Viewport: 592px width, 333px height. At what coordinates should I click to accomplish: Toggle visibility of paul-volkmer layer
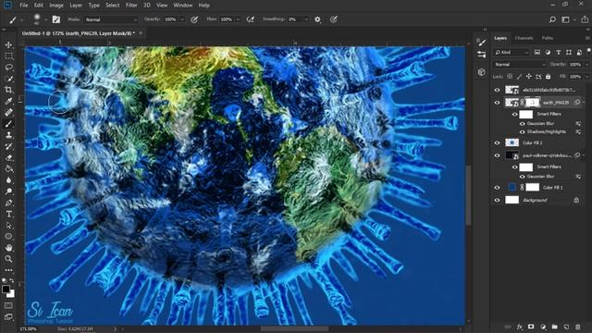[497, 155]
